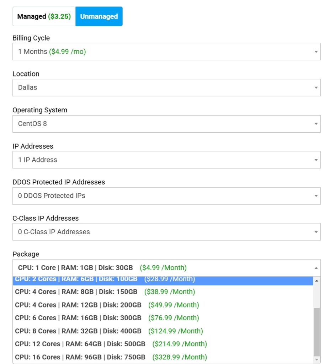Click the package list scroll up arrow
335x364 pixels.
pyautogui.click(x=317, y=281)
